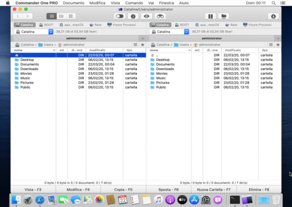Go forward with the right arrow button
This screenshot has width=292, height=207.
point(28,16)
